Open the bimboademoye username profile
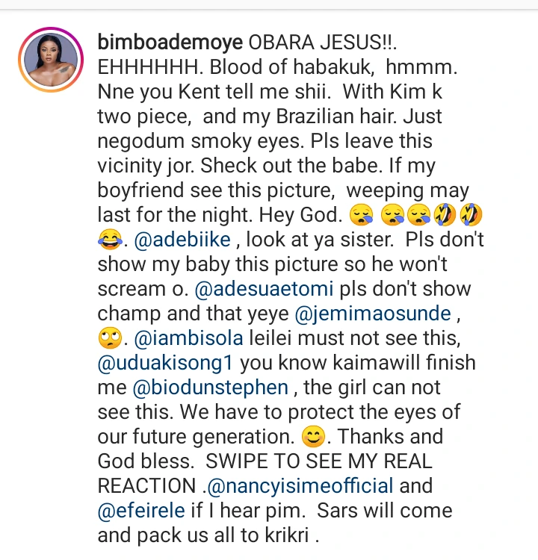538x560 pixels. (170, 43)
